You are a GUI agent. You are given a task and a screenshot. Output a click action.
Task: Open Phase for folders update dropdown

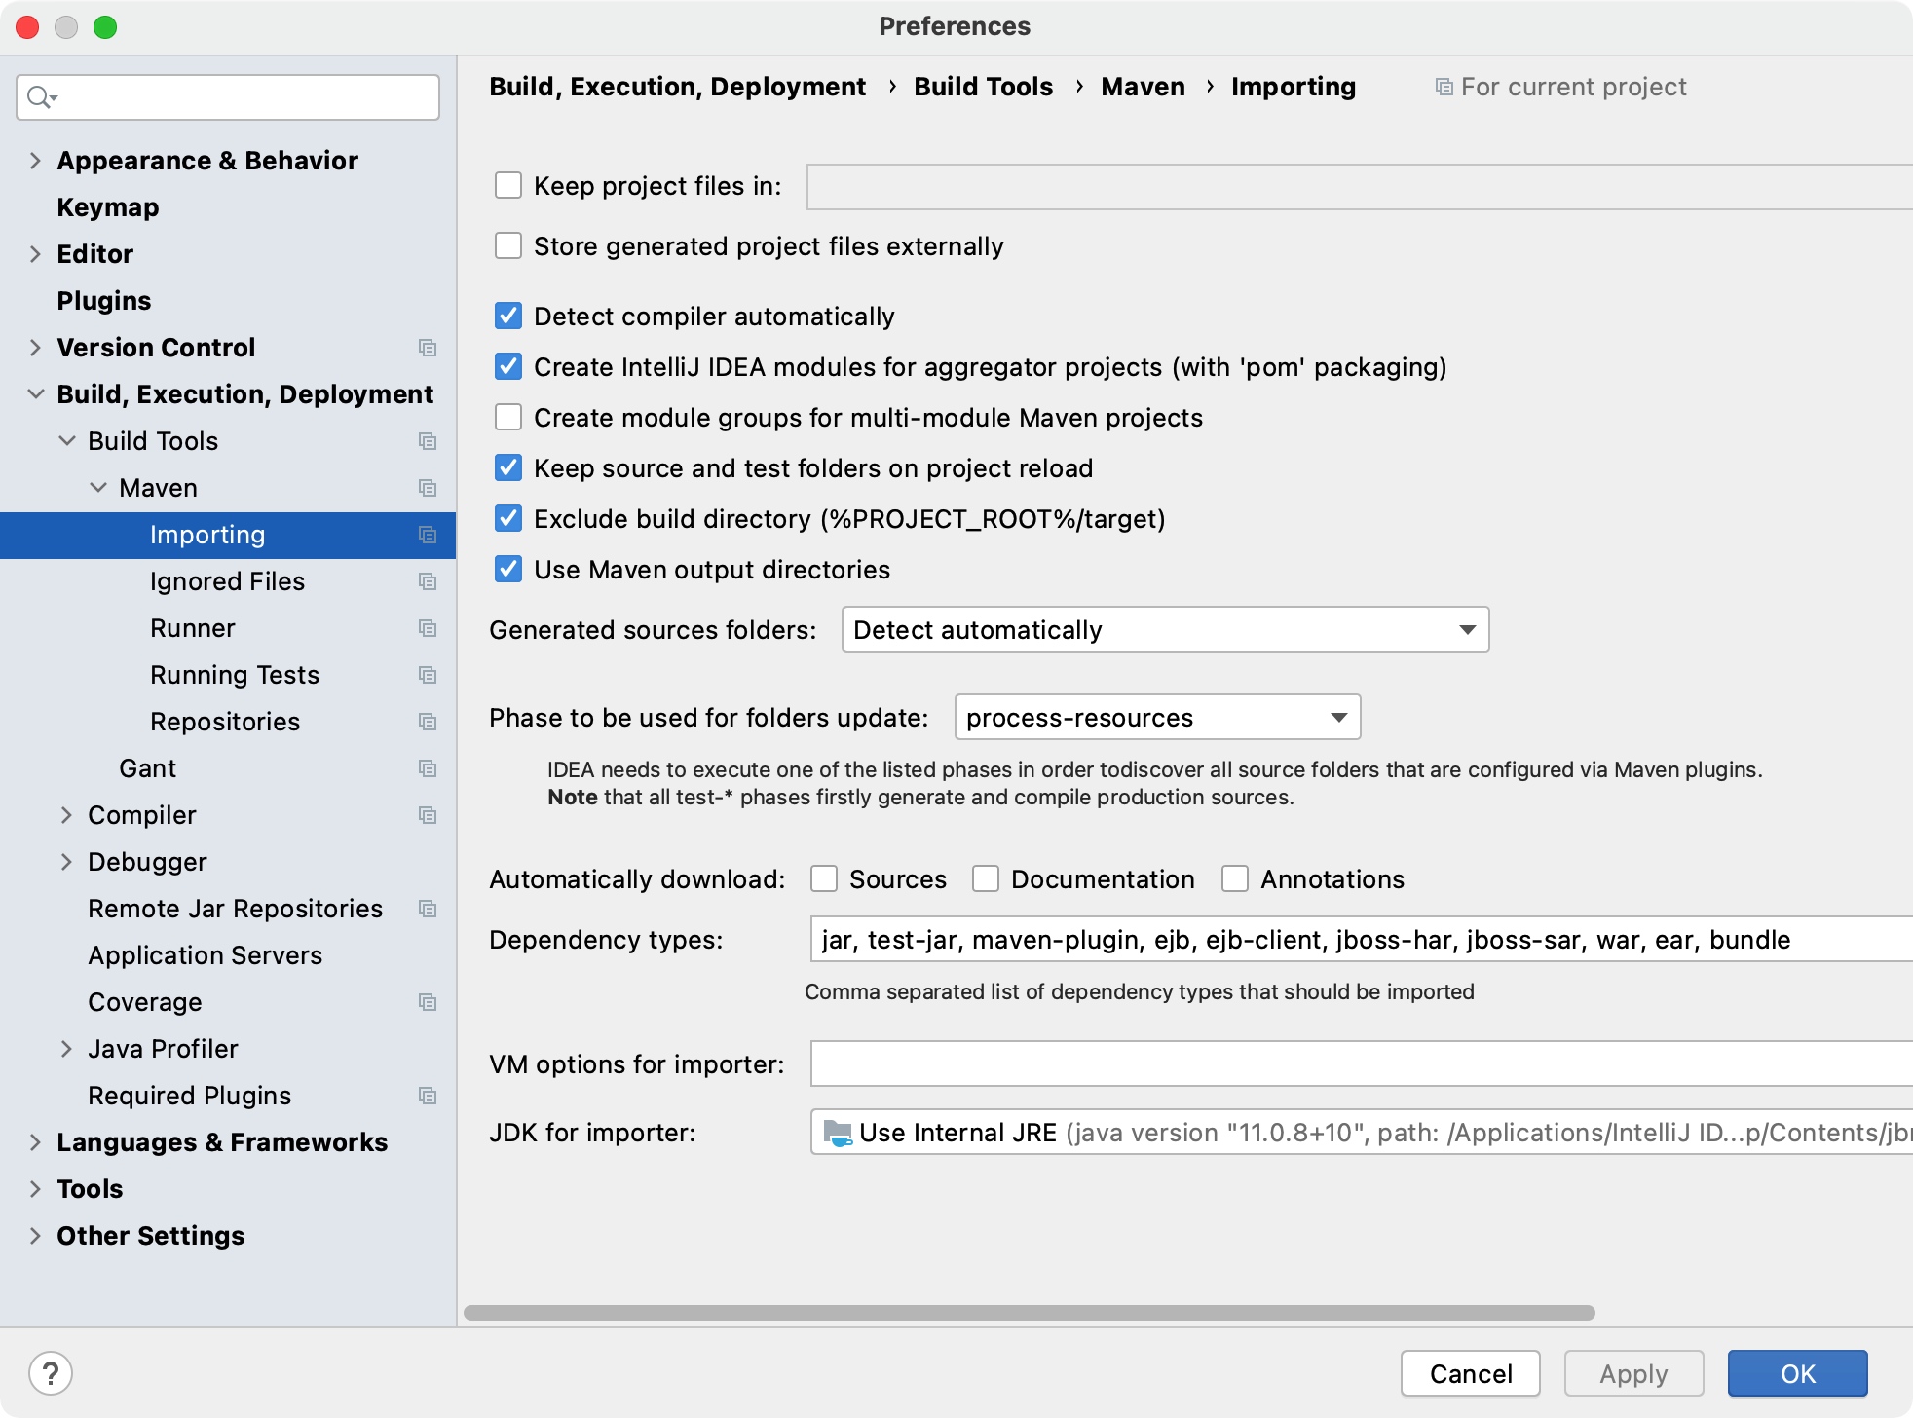click(1157, 718)
